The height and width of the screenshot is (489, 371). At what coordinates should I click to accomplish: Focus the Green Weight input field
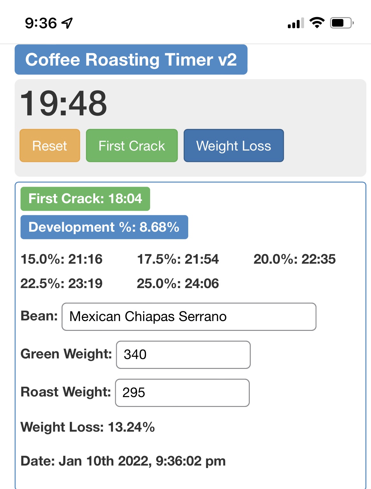click(183, 355)
